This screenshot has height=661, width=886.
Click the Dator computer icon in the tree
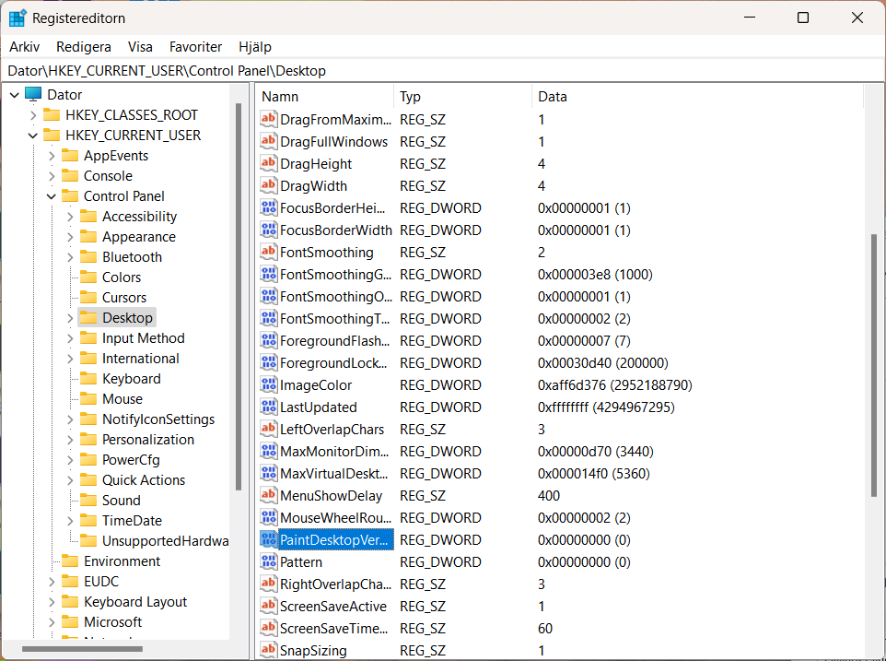pyautogui.click(x=33, y=94)
